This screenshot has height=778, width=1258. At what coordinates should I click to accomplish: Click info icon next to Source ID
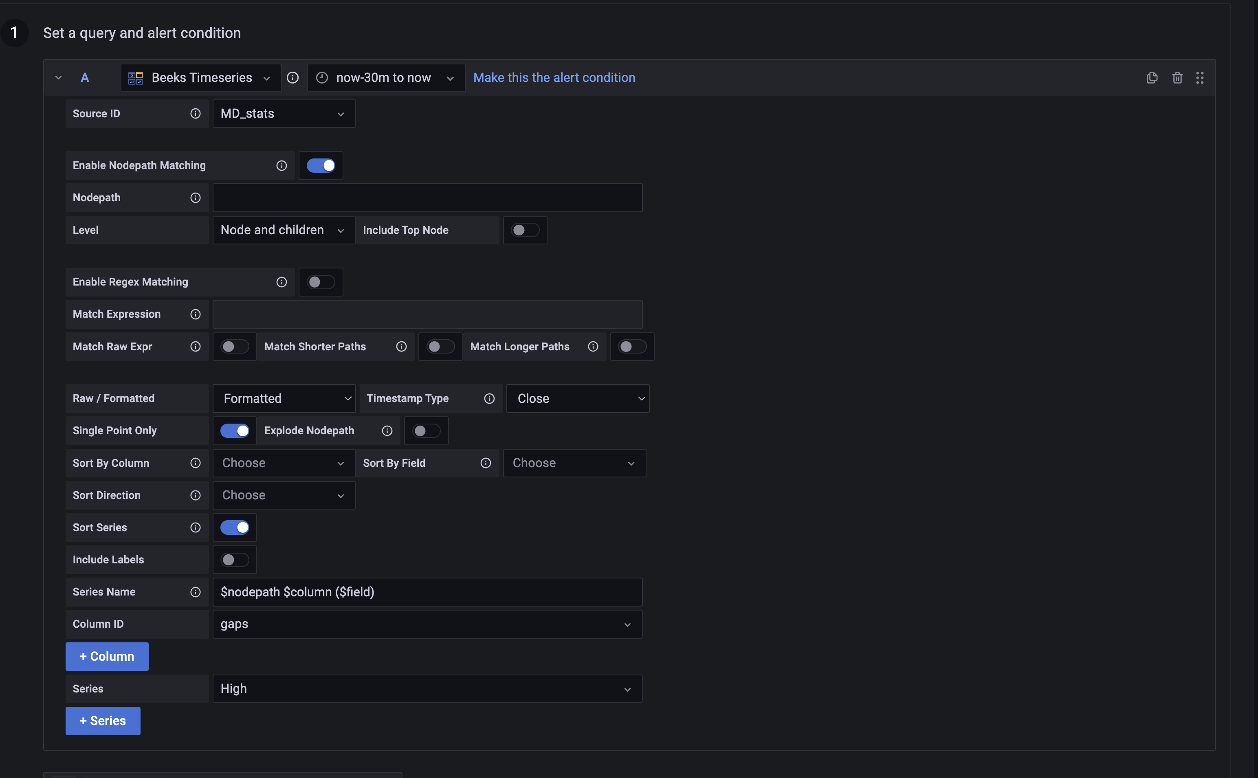[196, 114]
